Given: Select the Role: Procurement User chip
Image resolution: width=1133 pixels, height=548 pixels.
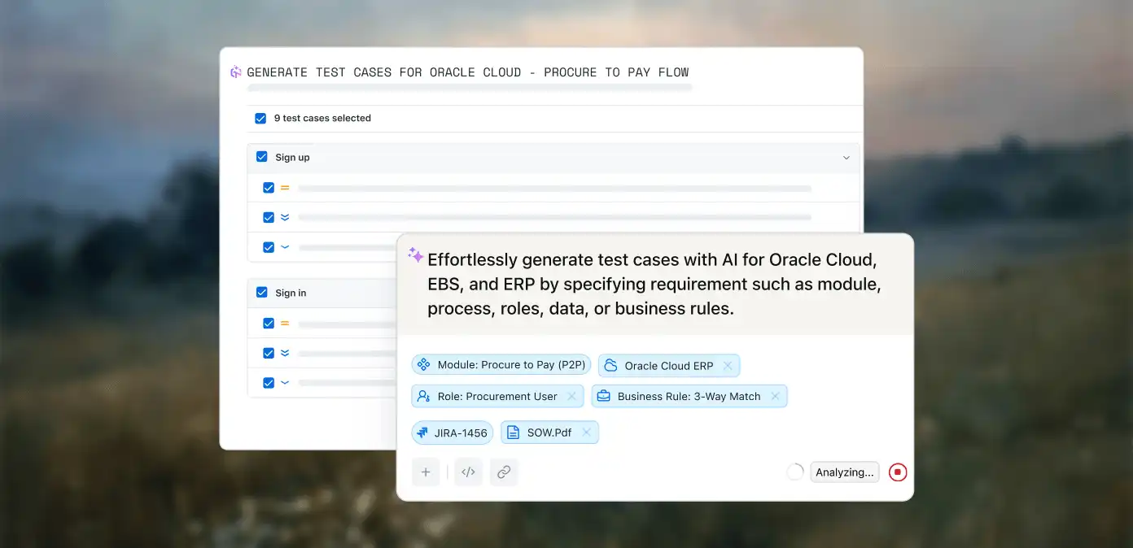Looking at the screenshot, I should coord(497,397).
